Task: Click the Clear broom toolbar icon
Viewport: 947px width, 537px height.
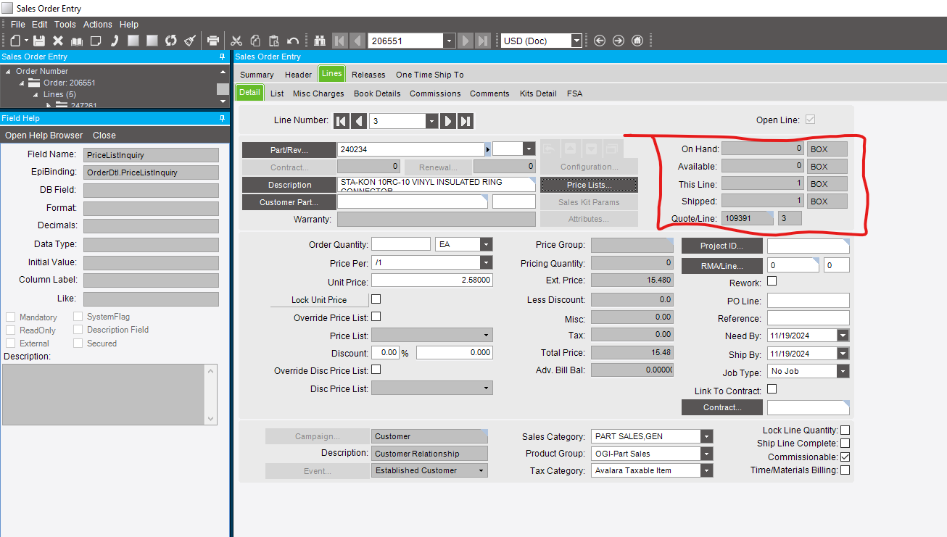Action: (190, 41)
